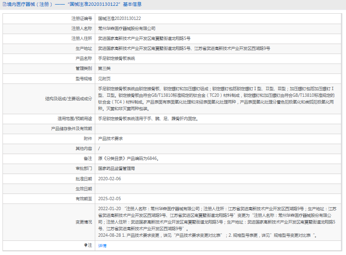The width and height of the screenshot is (346, 255).
Task: Click the 管理类别 label
Action: point(84,69)
